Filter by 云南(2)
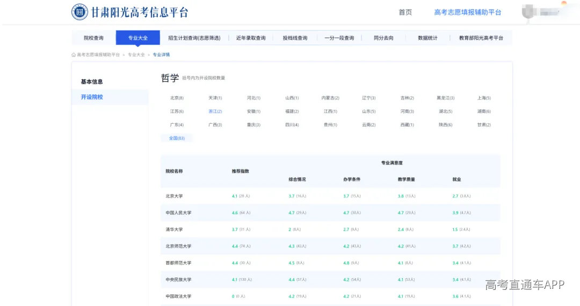This screenshot has height=306, width=580. click(369, 125)
